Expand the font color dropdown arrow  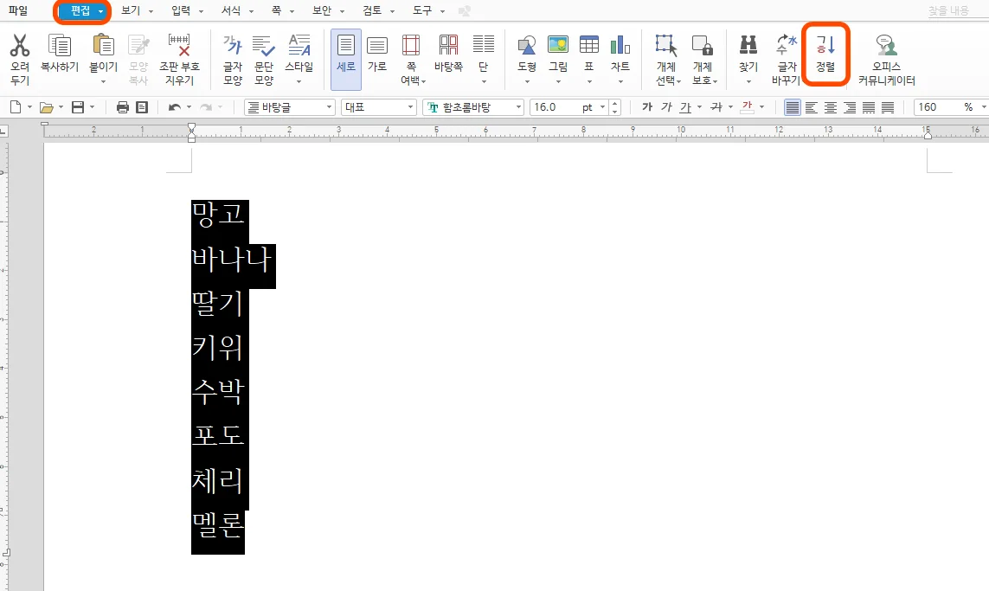(x=762, y=107)
